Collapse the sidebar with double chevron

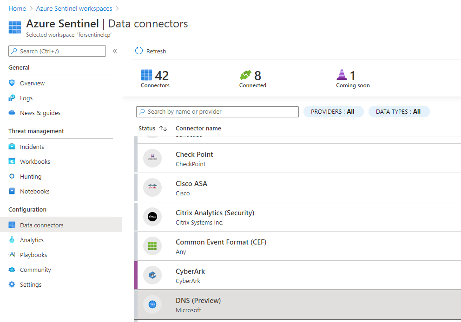point(115,51)
